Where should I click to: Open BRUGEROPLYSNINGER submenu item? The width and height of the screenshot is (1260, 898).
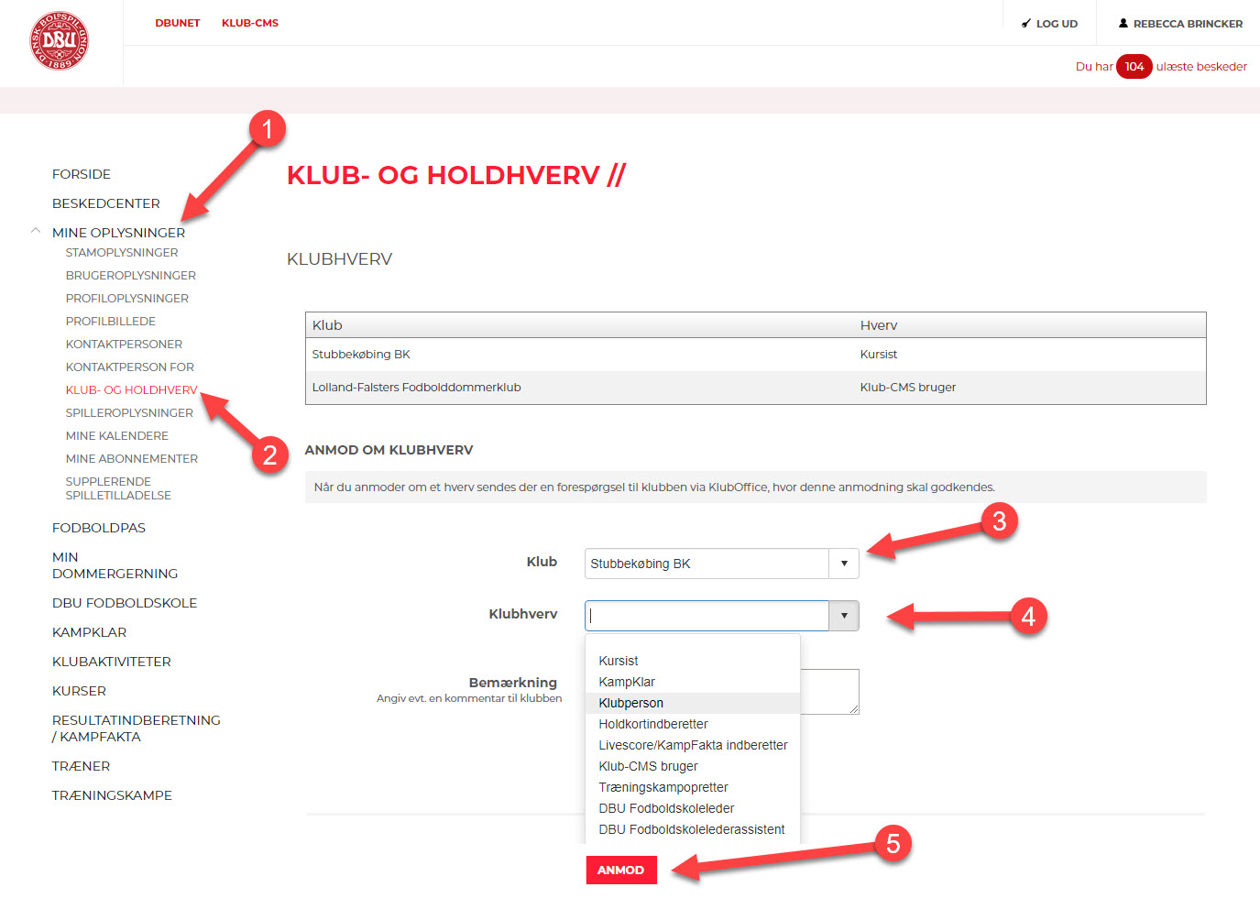(131, 275)
